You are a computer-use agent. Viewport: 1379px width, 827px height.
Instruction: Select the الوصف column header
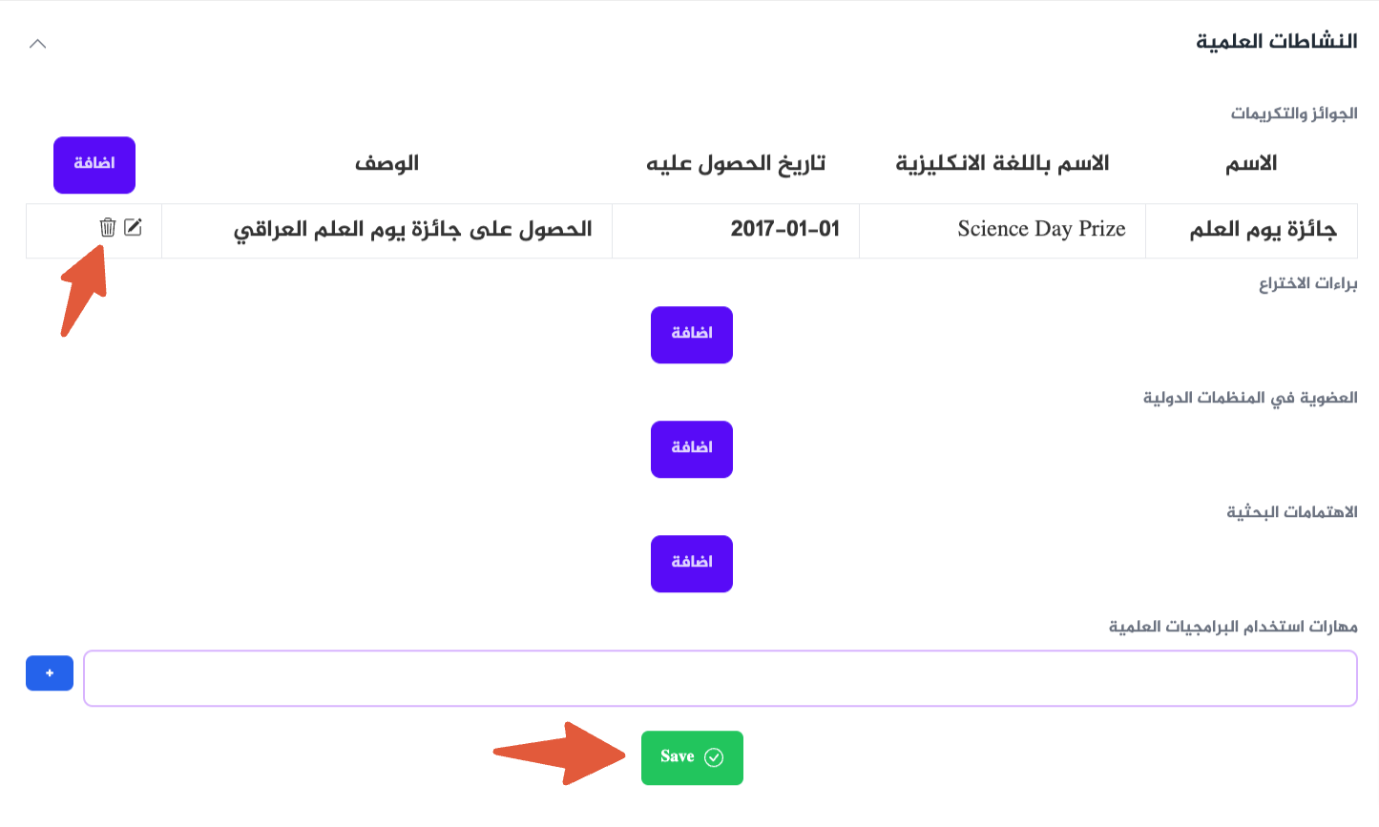pyautogui.click(x=388, y=163)
